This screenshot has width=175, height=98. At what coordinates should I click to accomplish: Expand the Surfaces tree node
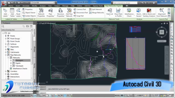(6, 44)
